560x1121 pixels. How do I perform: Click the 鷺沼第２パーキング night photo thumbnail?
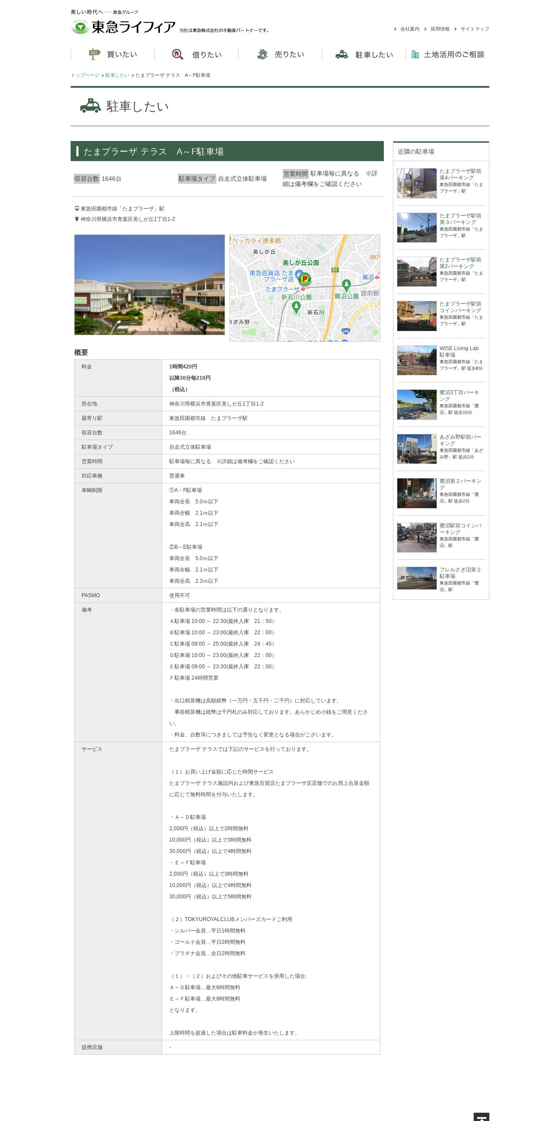(x=417, y=493)
